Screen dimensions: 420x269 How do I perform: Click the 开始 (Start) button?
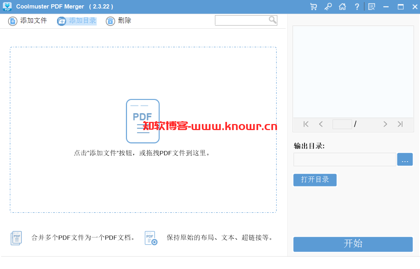coord(353,244)
